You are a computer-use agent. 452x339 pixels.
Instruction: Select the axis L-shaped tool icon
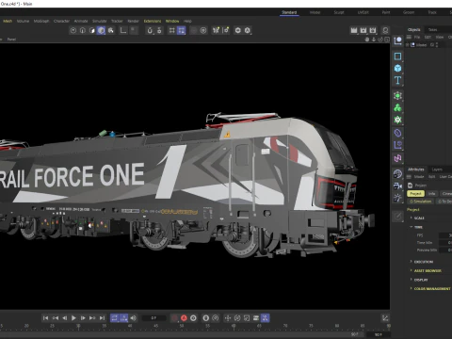[x=123, y=30]
